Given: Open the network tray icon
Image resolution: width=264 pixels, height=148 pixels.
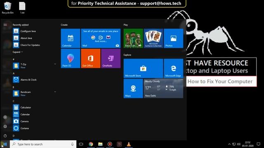Looking at the screenshot, I should (234, 144).
